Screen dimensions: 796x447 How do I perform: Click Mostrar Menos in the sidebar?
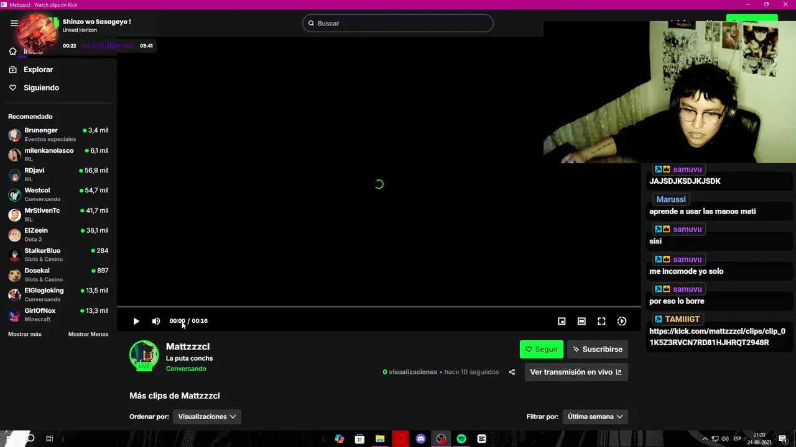pyautogui.click(x=88, y=334)
